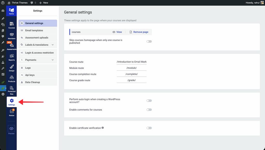The height and width of the screenshot is (150, 265).
Task: Toggle skip courses homepage switch
Action: (149, 41)
